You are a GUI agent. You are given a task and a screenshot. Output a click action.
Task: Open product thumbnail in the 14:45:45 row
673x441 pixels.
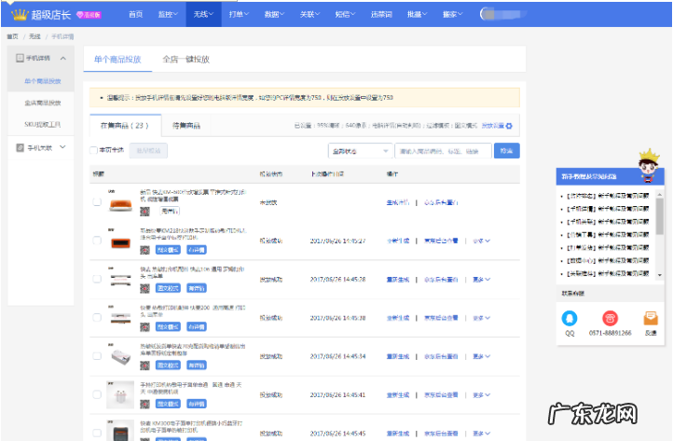coord(120,430)
